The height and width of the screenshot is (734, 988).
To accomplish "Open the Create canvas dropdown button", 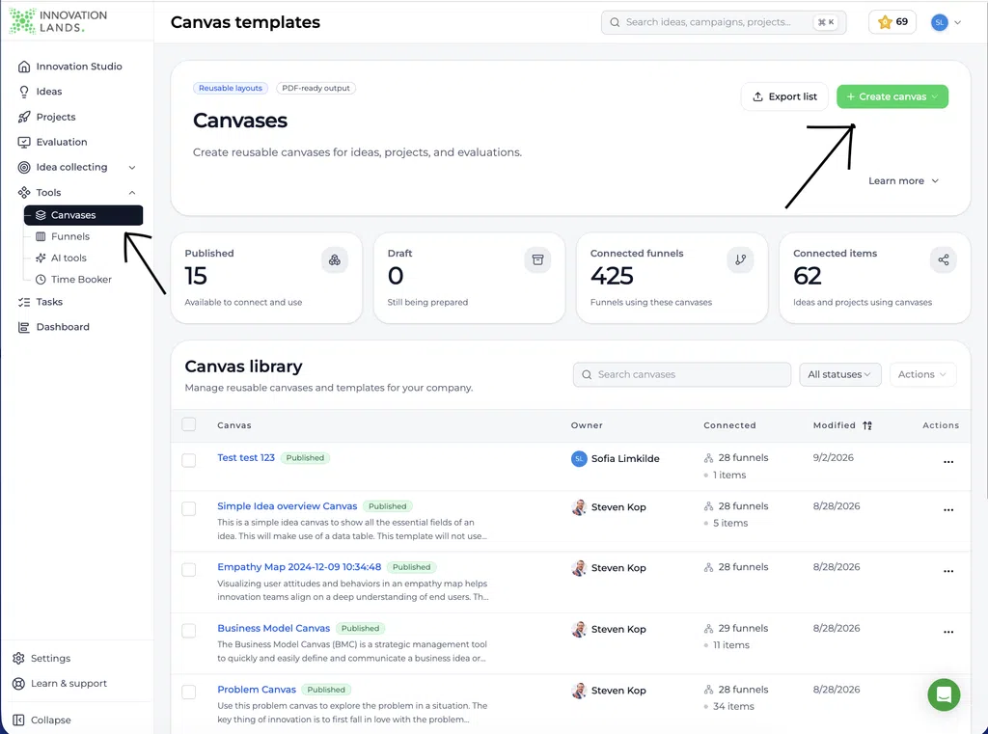I will pyautogui.click(x=892, y=96).
